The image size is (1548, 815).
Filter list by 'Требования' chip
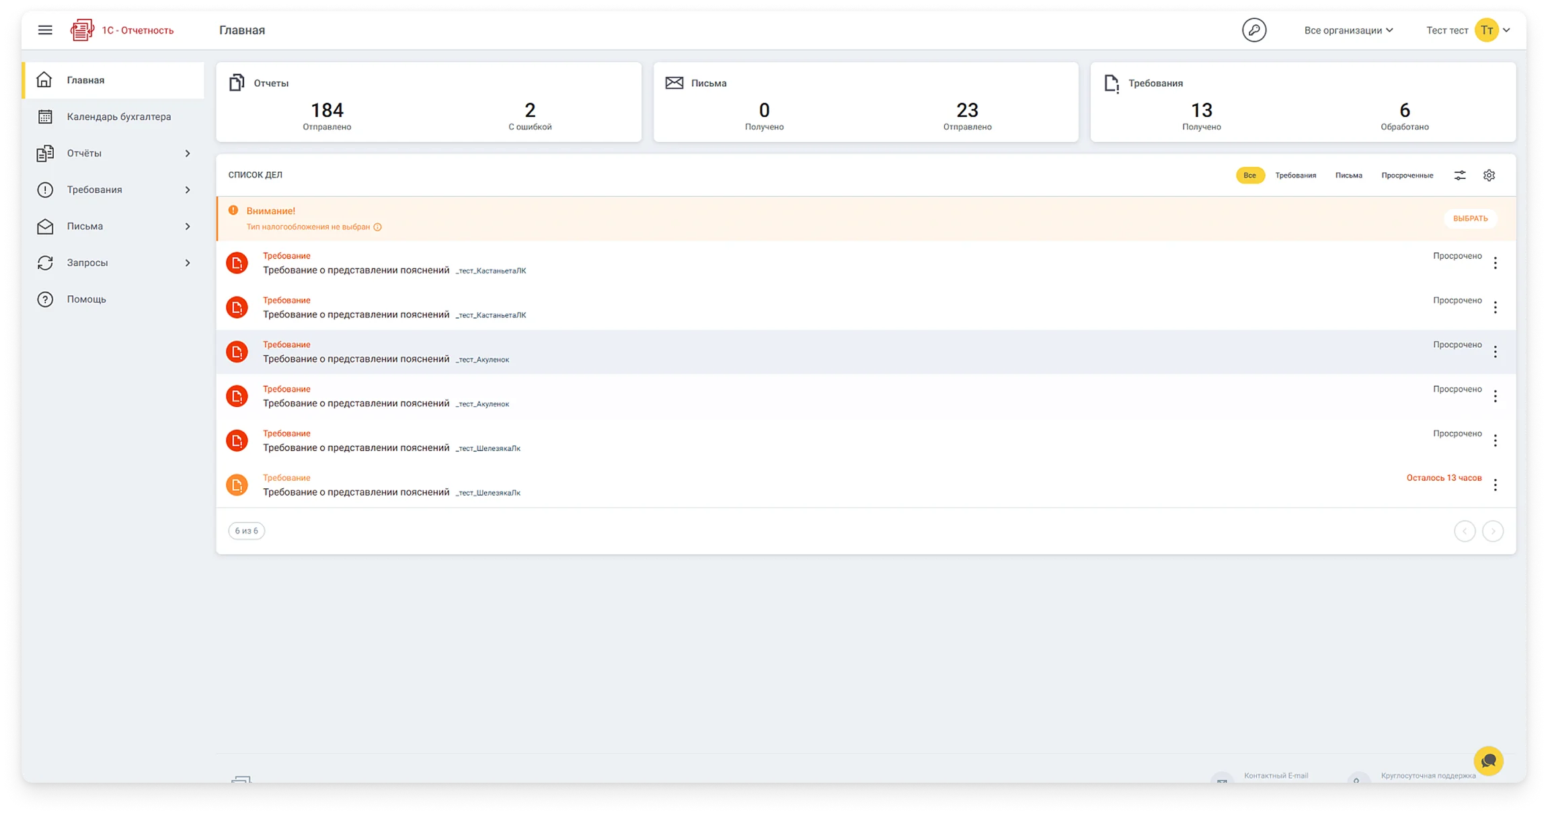tap(1295, 176)
